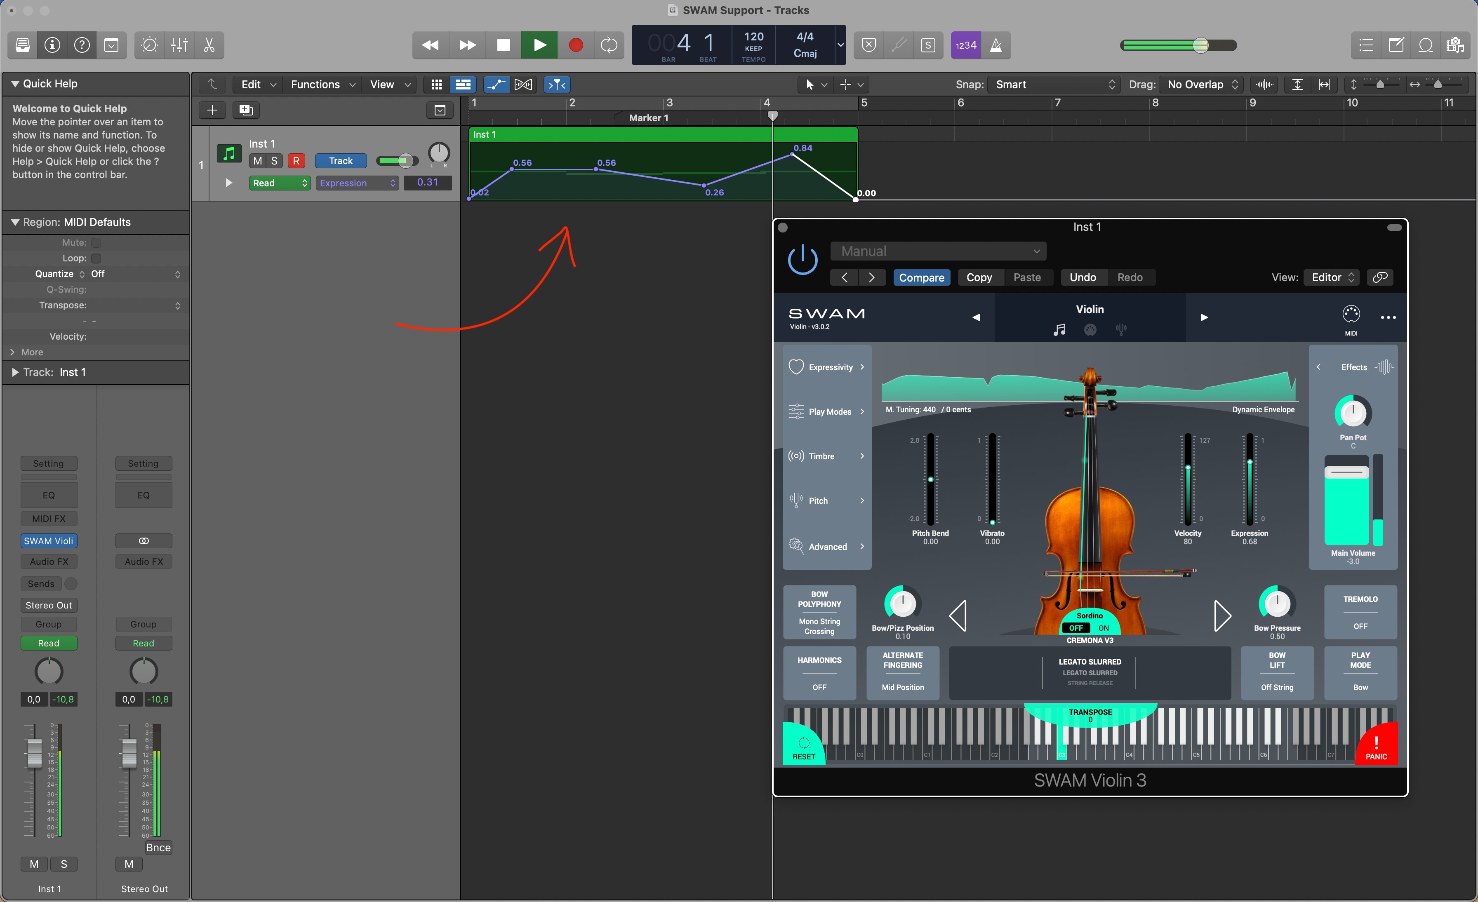Enable the metronome click icon
Screen dimensions: 1478x902
pos(996,45)
